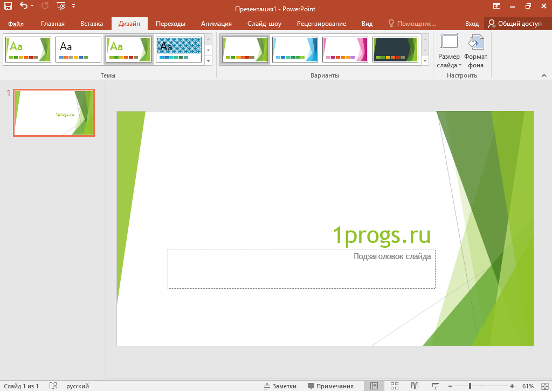Click the zoom slider handle
552x391 pixels.
click(x=470, y=386)
